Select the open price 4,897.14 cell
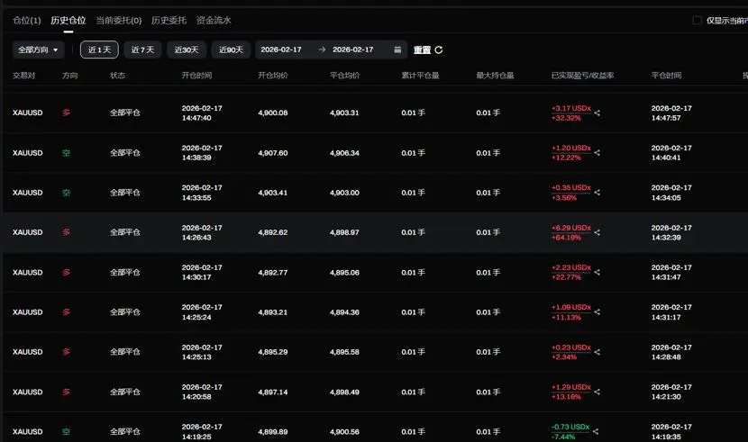The width and height of the screenshot is (748, 442). (x=273, y=392)
